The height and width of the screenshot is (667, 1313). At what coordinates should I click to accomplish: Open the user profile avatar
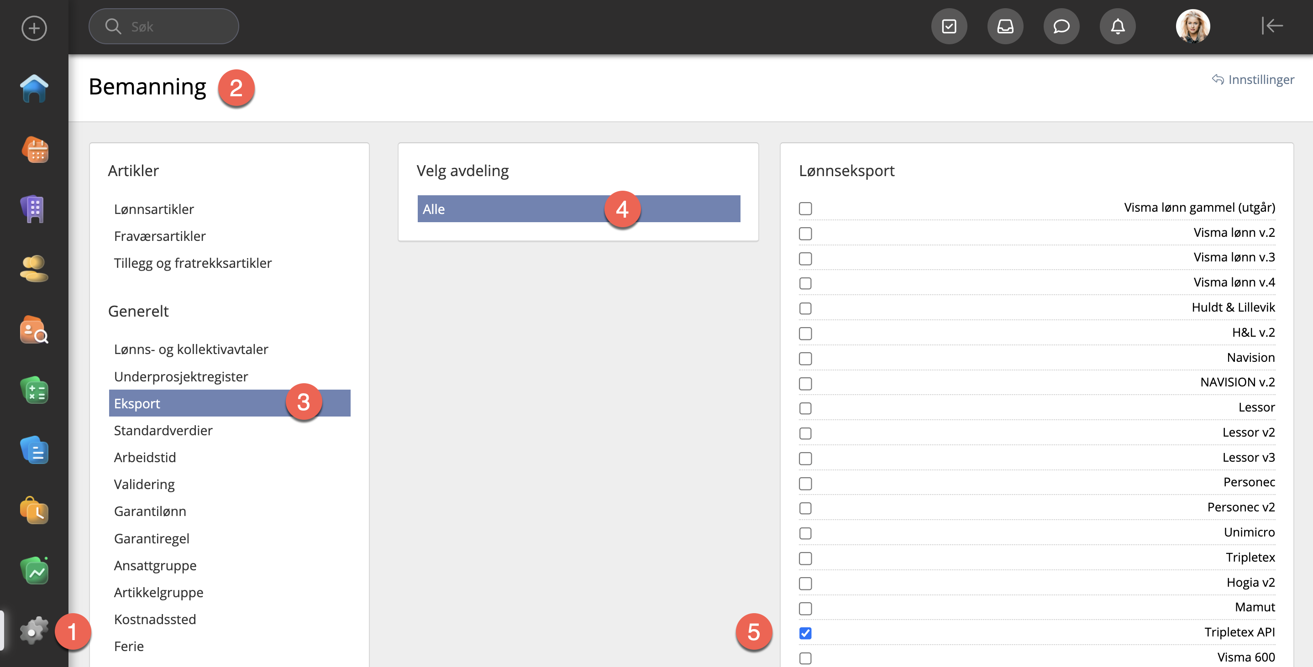[1193, 26]
